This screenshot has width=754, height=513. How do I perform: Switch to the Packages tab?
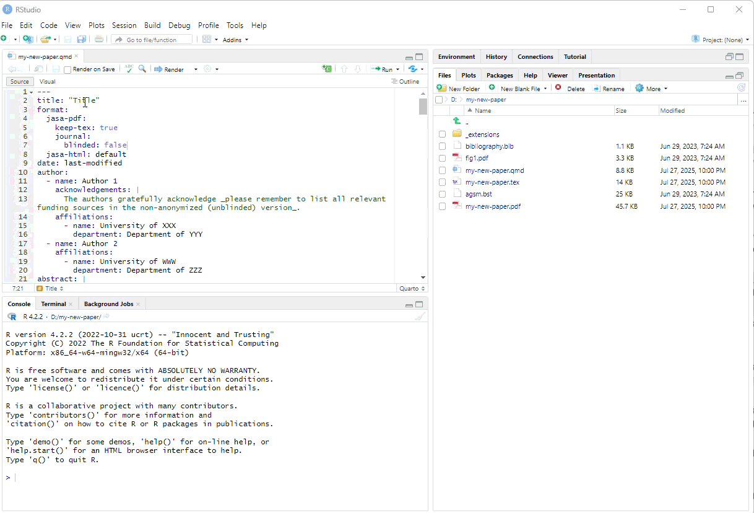click(500, 75)
